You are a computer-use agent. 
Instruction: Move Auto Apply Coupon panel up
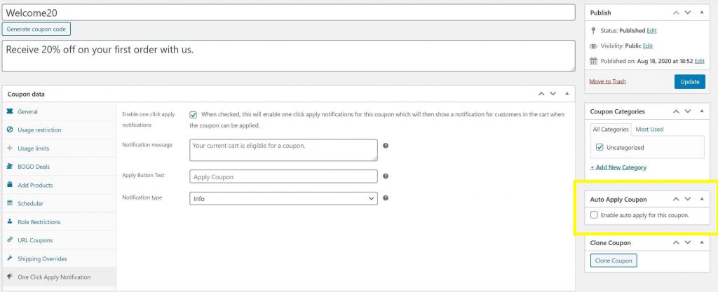[676, 200]
